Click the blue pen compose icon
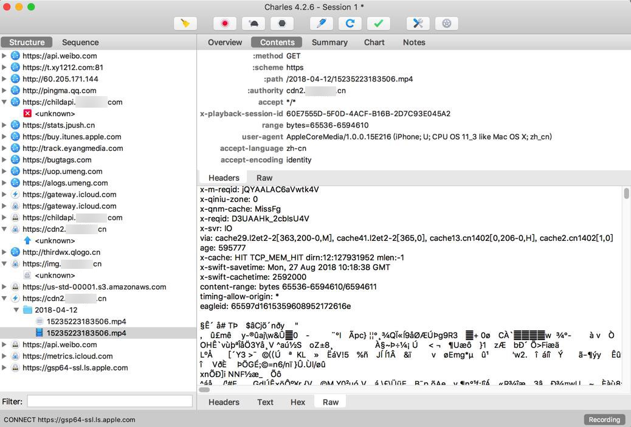631x427 pixels. tap(321, 24)
